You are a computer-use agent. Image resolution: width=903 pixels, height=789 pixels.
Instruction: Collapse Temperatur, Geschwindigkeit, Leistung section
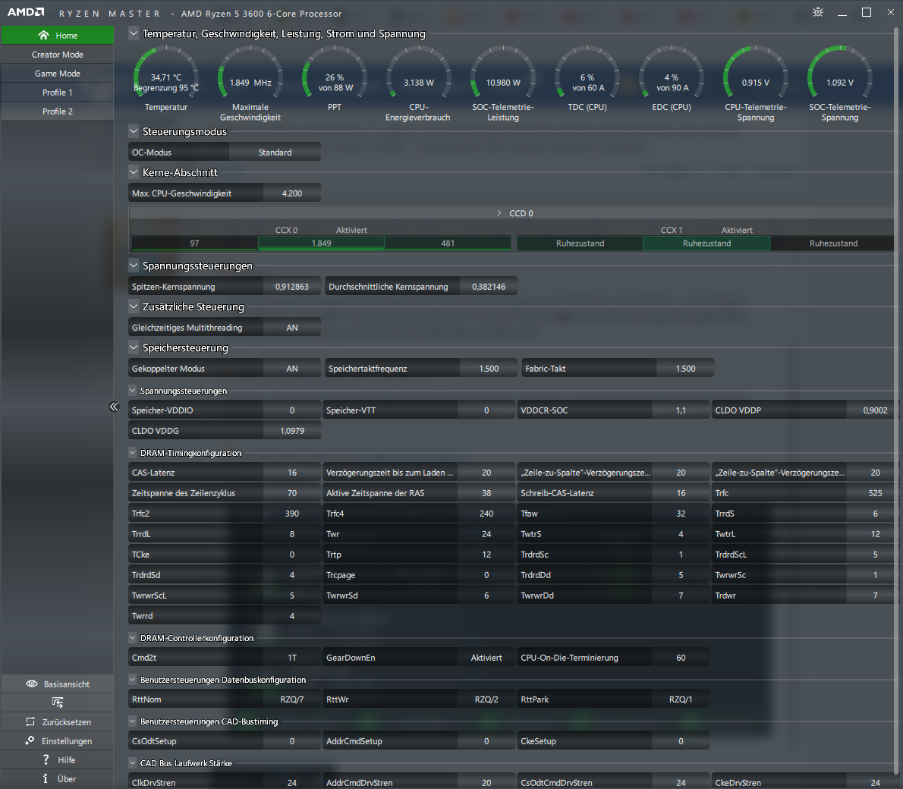coord(134,33)
